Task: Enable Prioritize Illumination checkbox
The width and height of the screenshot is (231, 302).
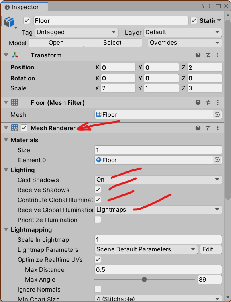Action: click(98, 220)
